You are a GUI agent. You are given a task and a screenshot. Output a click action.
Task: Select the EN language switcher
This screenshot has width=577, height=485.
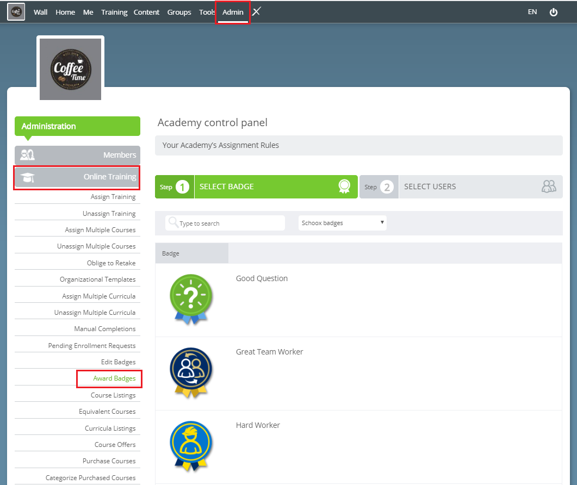(532, 11)
